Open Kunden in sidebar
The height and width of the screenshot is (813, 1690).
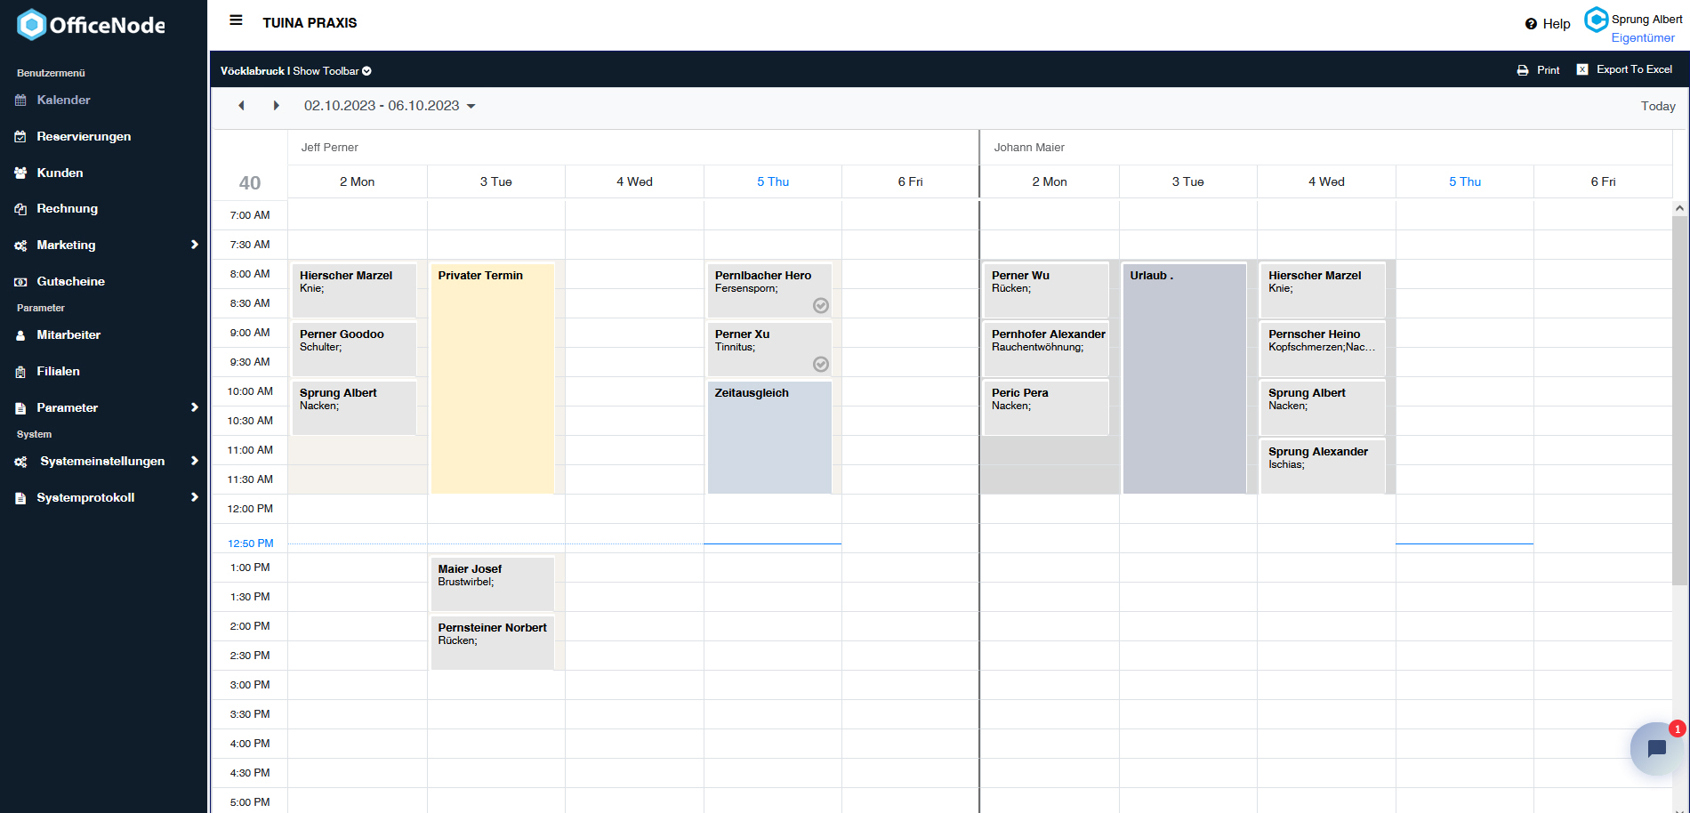tap(60, 173)
